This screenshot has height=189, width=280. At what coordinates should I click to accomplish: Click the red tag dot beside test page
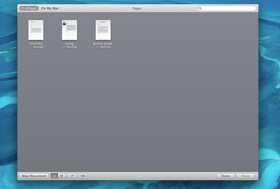click(x=94, y=43)
